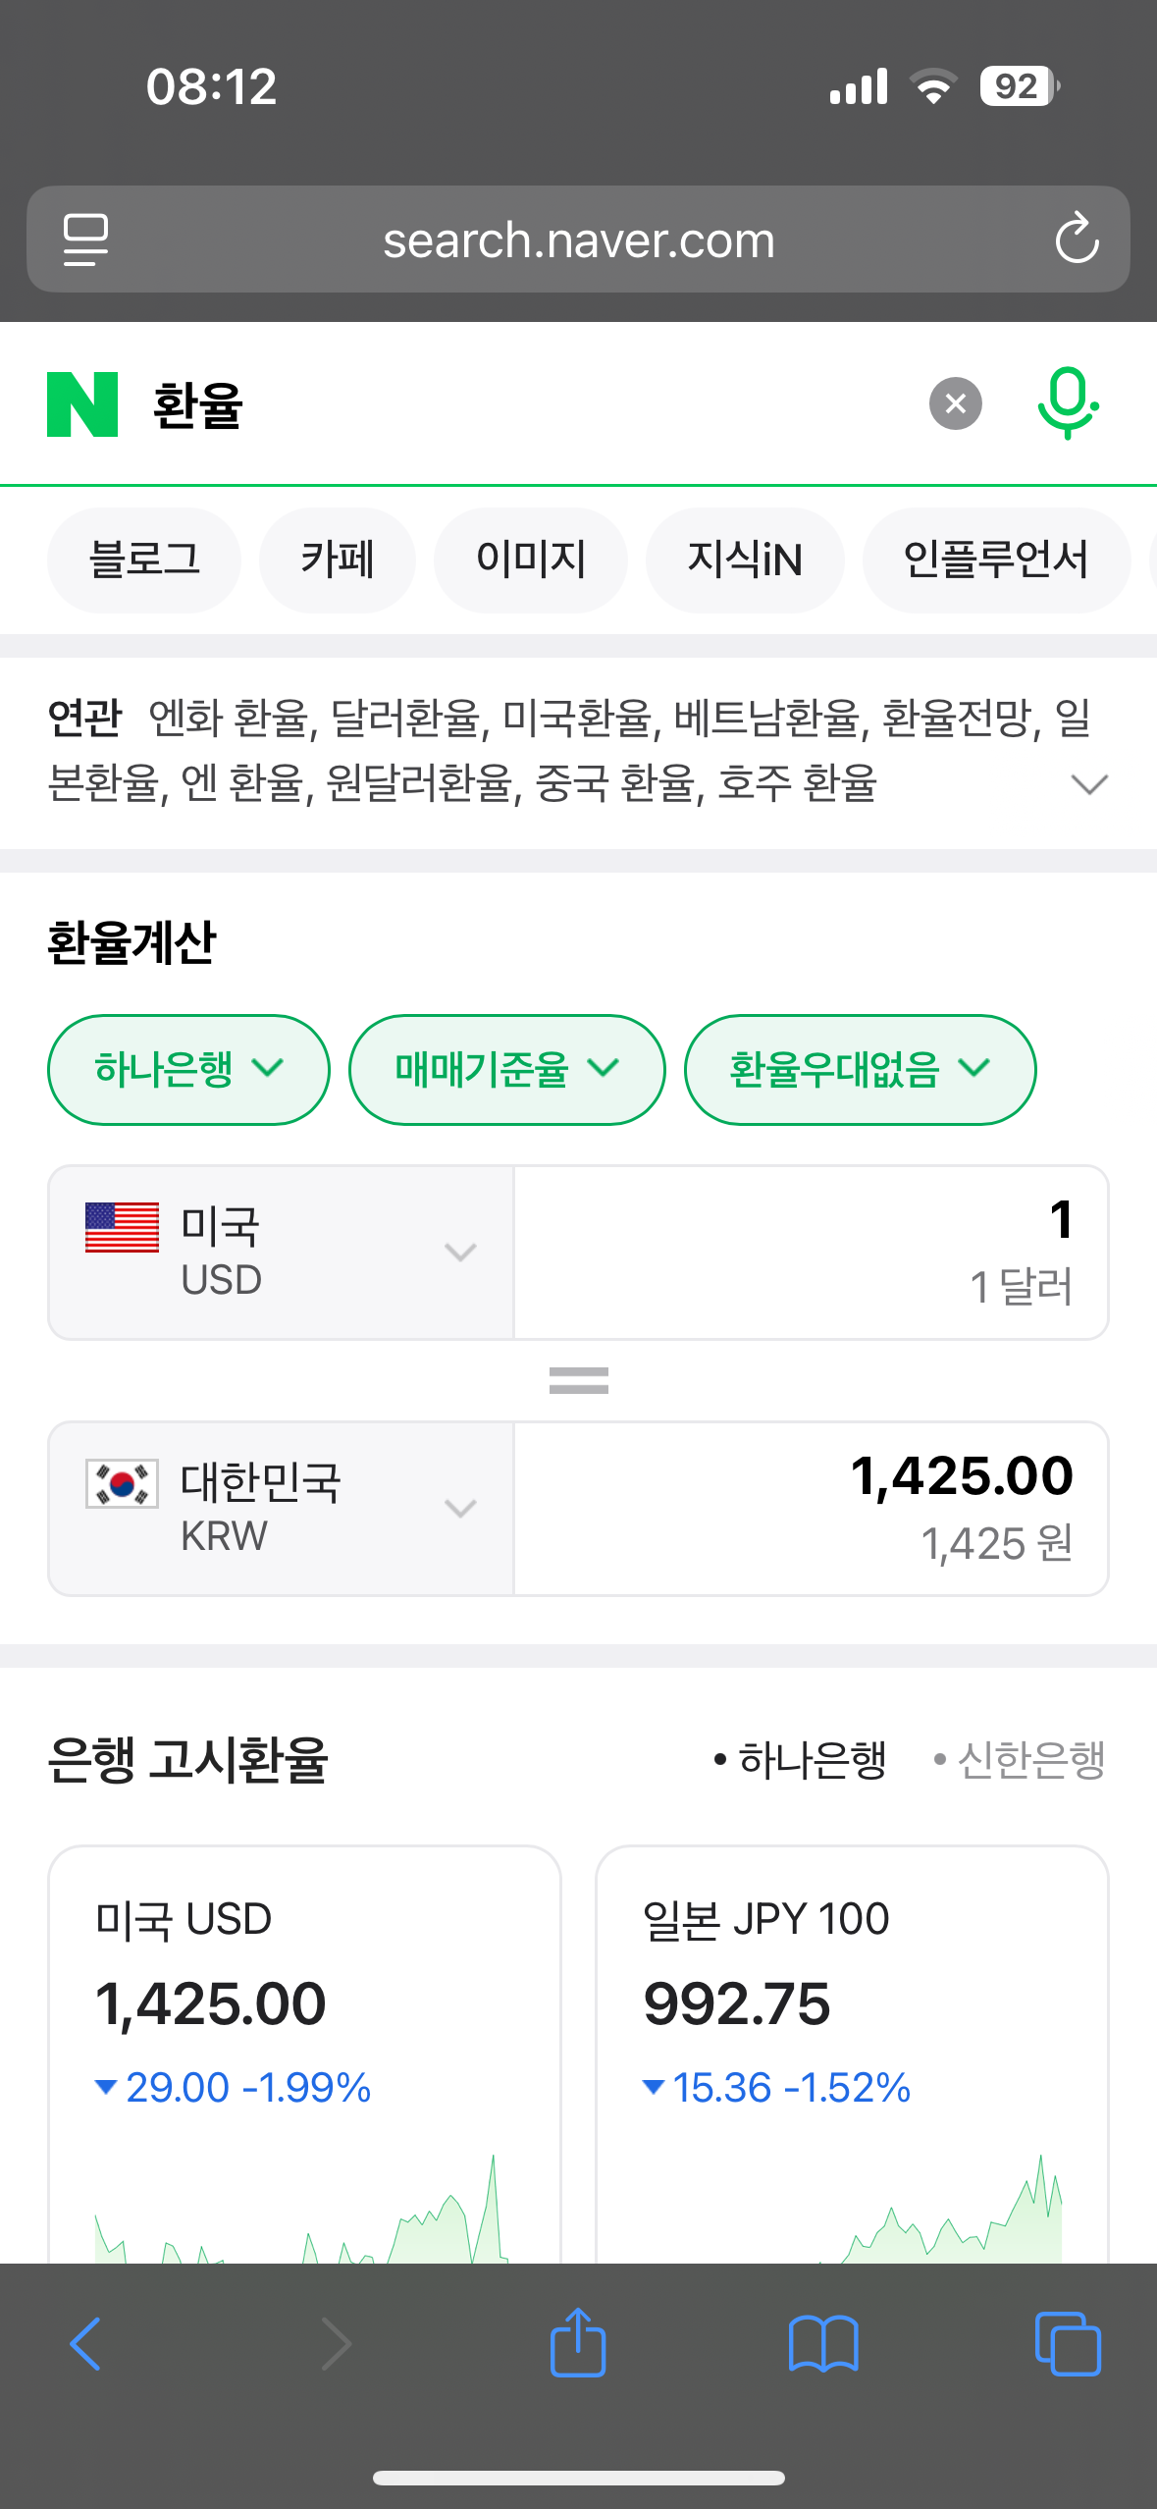The height and width of the screenshot is (2509, 1157).
Task: Switch to the 블로그 tab
Action: coord(144,560)
